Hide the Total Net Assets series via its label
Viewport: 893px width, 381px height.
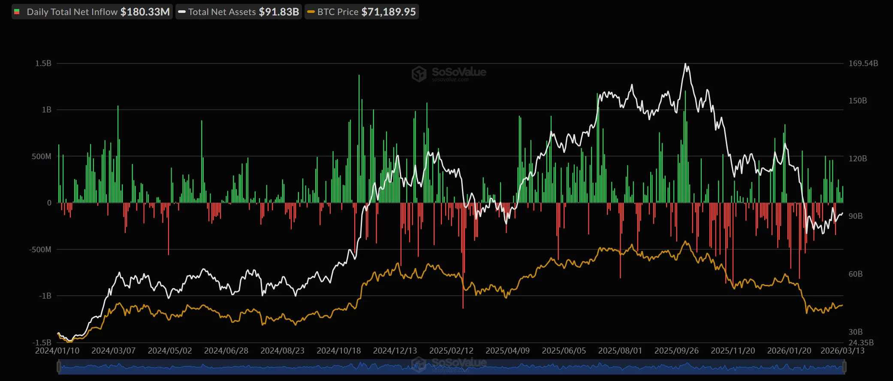222,12
